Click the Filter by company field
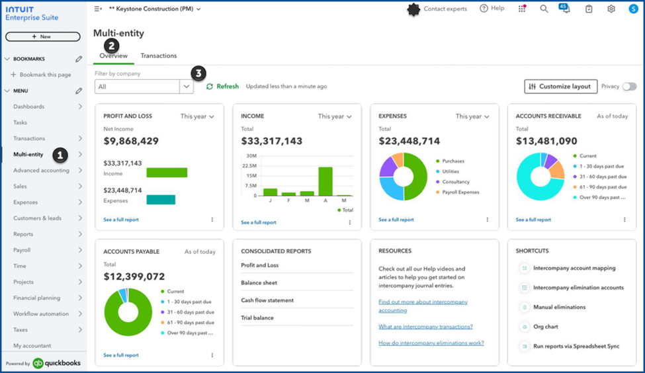The height and width of the screenshot is (373, 645). pyautogui.click(x=144, y=87)
